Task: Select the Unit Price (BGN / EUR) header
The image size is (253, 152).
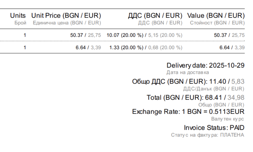Action: tap(66, 16)
